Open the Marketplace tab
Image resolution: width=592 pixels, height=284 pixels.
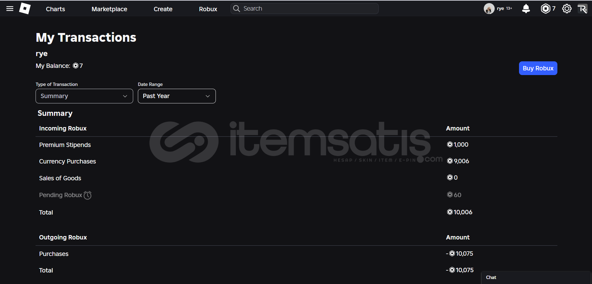tap(109, 9)
